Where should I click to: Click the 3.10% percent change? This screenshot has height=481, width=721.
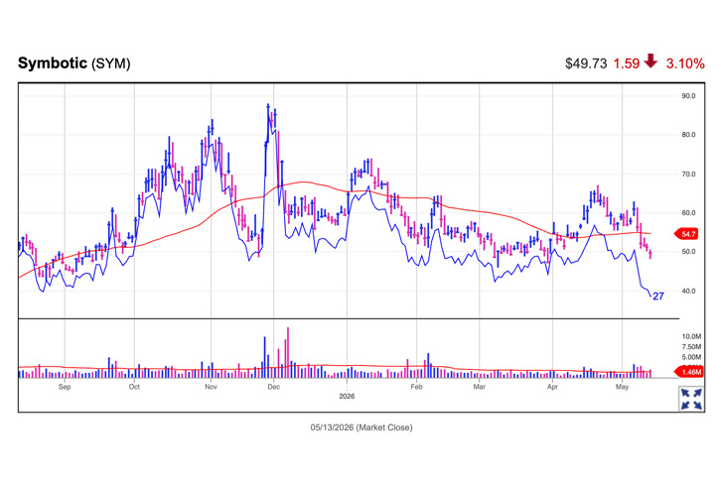[685, 63]
